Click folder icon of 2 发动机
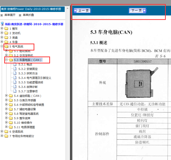Viewport: 171px width, 160px height. (6, 33)
